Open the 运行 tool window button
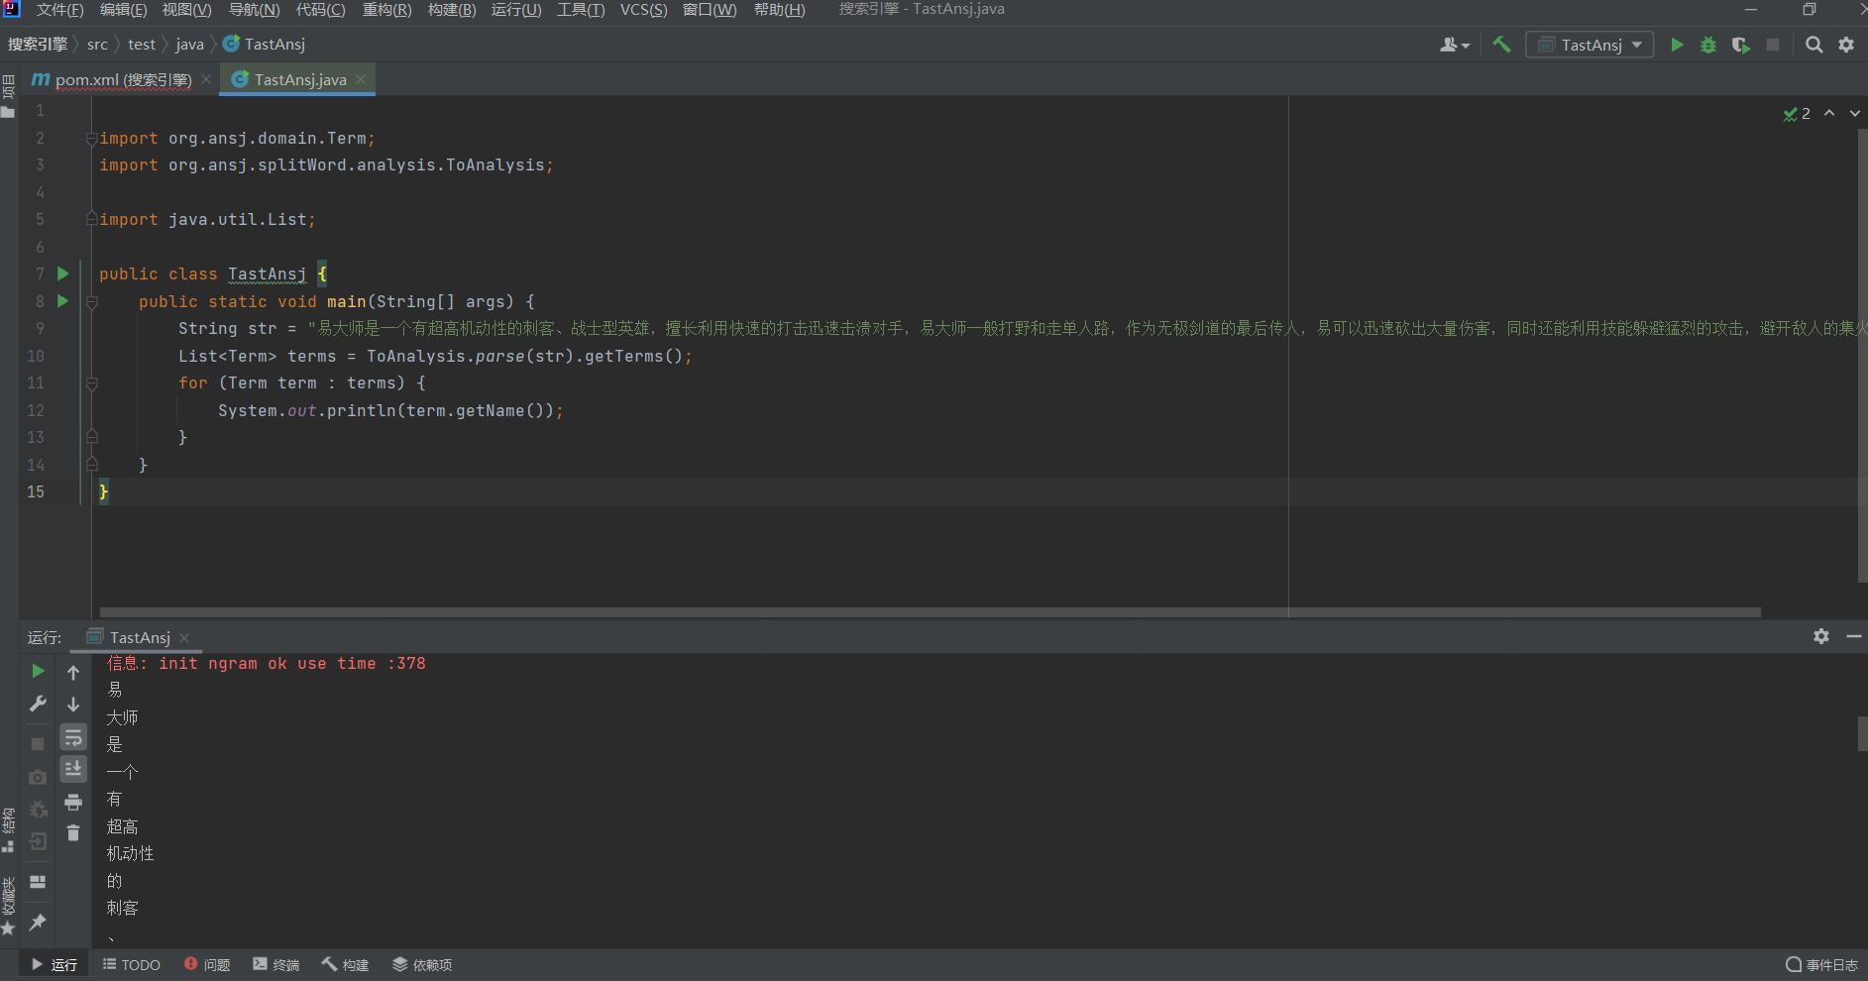This screenshot has height=981, width=1868. coord(55,964)
